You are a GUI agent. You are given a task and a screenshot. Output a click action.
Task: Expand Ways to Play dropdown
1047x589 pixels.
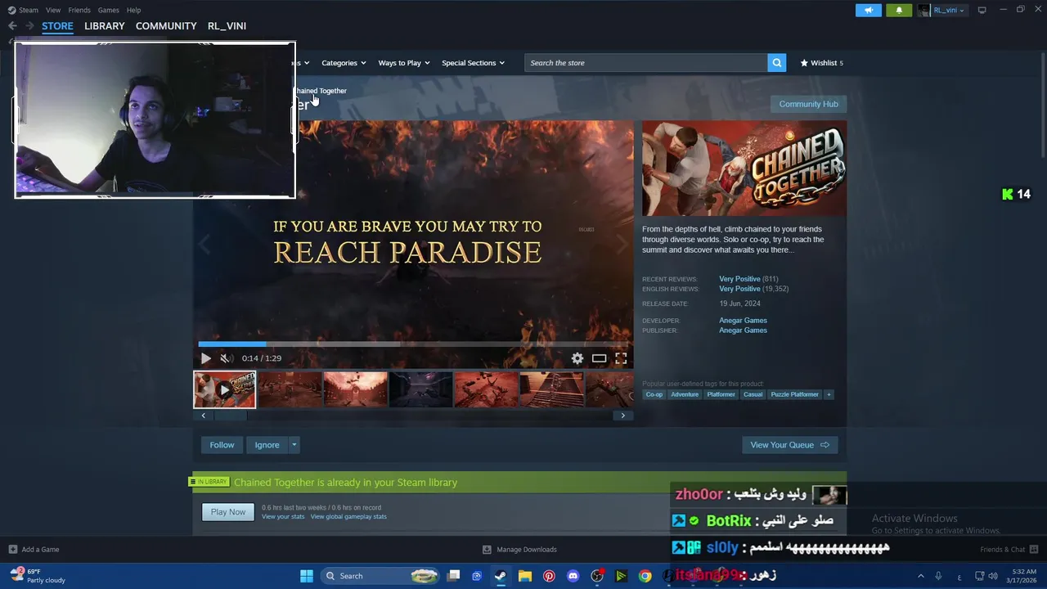[x=404, y=63]
